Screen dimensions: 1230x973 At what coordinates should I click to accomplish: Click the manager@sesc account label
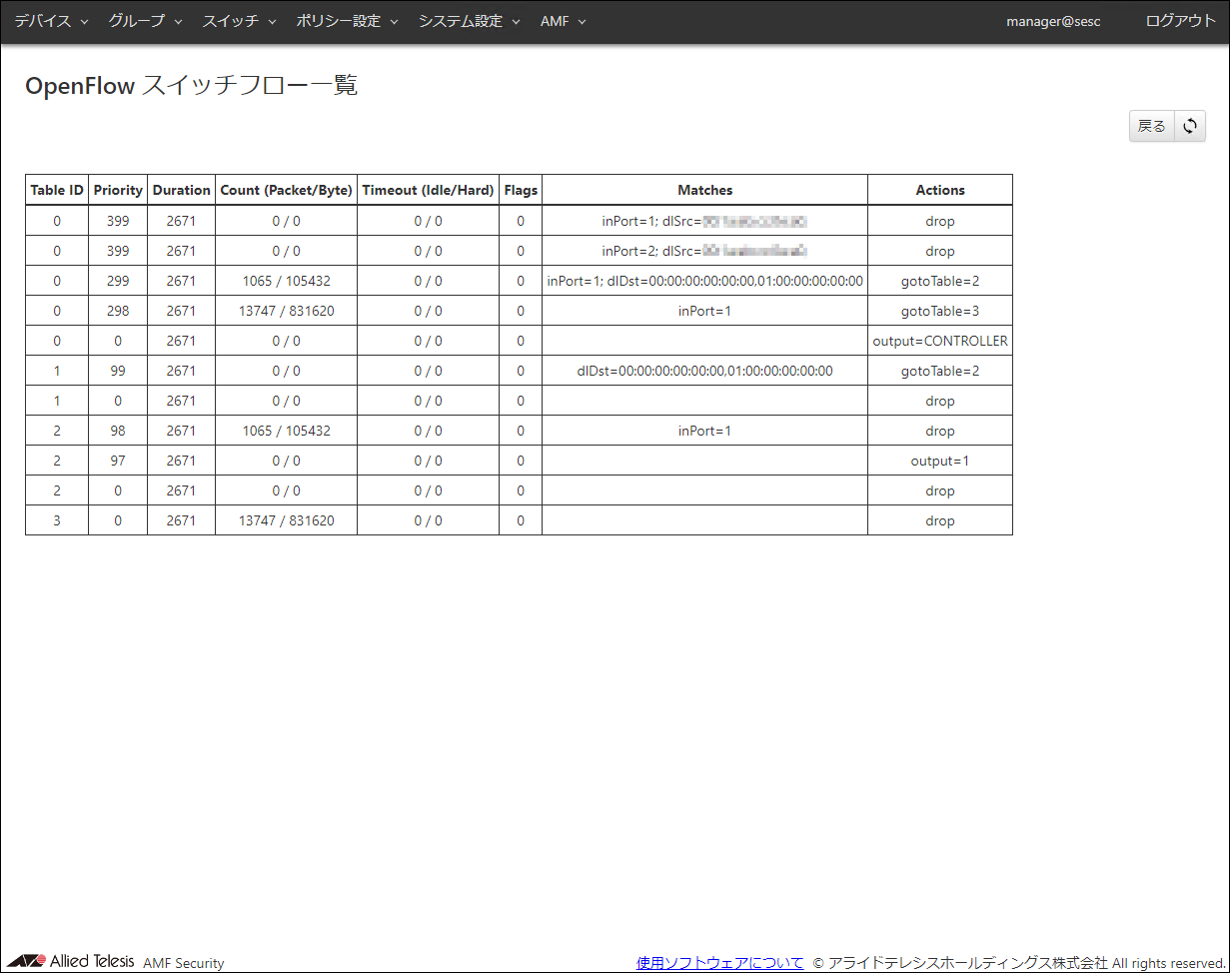(x=1053, y=21)
